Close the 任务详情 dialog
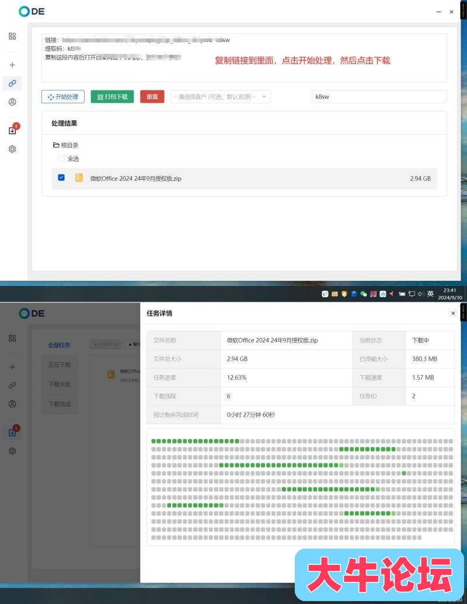Screen dimensions: 467x604 pos(453,313)
